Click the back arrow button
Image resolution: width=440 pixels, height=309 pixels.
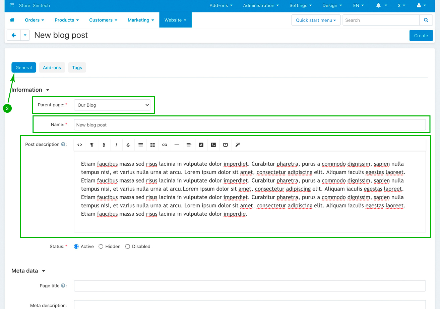pos(14,35)
